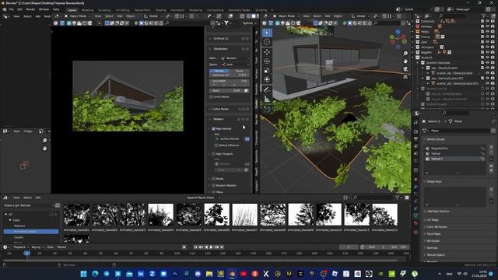
Task: Open Global orientation dropdown in right viewport
Action: 360,16
